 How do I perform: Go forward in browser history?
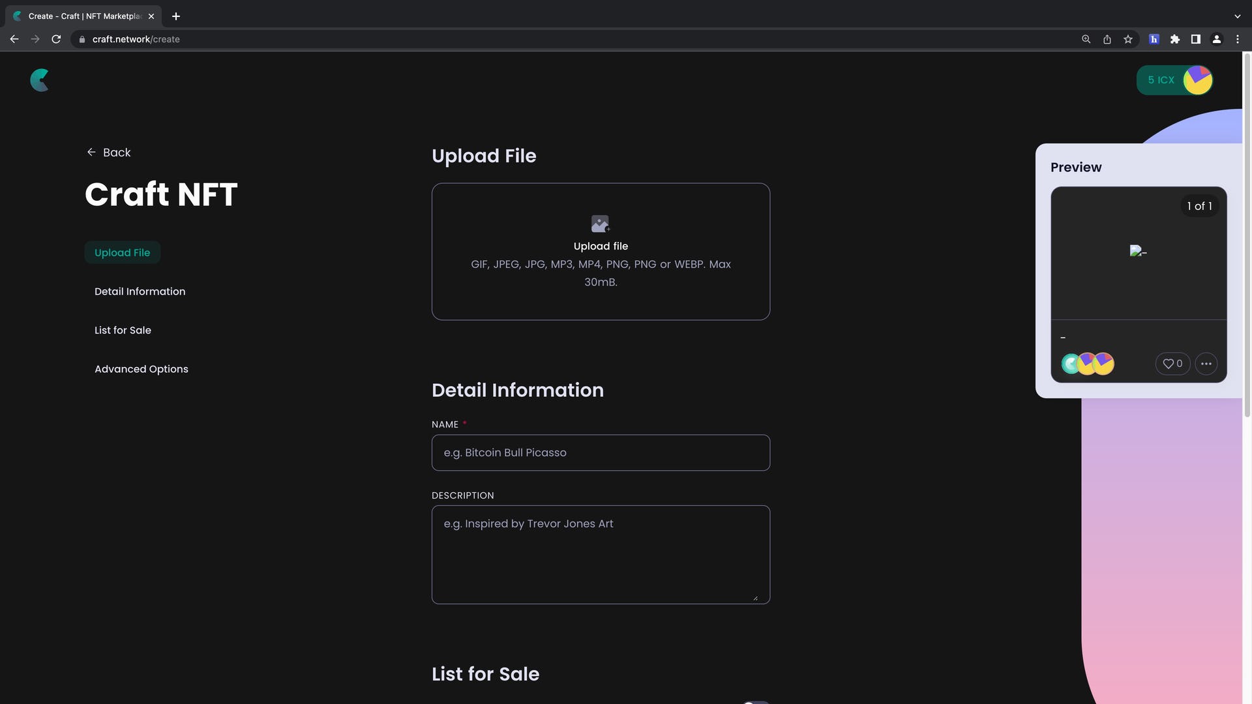point(35,39)
